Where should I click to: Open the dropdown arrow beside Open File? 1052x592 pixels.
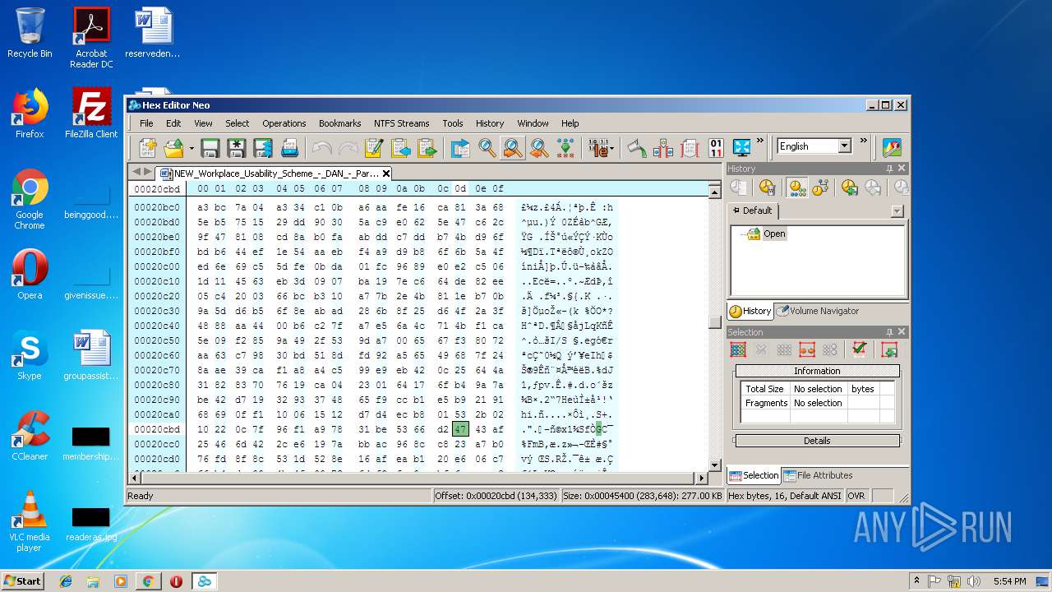pyautogui.click(x=191, y=149)
